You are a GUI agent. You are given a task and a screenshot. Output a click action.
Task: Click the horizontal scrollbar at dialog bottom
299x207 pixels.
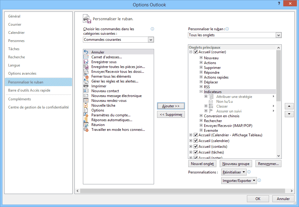pyautogui.click(x=182, y=191)
